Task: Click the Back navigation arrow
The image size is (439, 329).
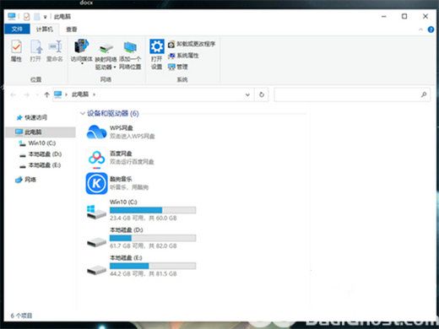Action: (x=13, y=94)
